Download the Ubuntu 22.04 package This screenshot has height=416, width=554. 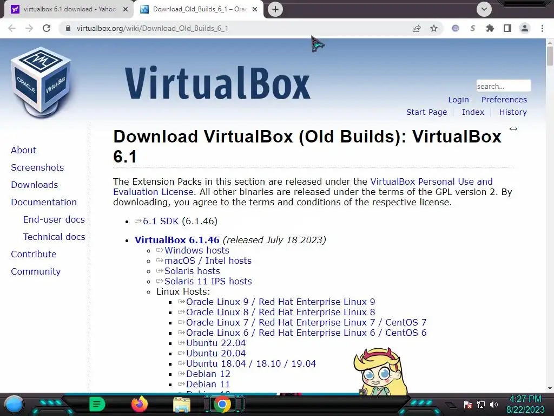click(x=215, y=343)
